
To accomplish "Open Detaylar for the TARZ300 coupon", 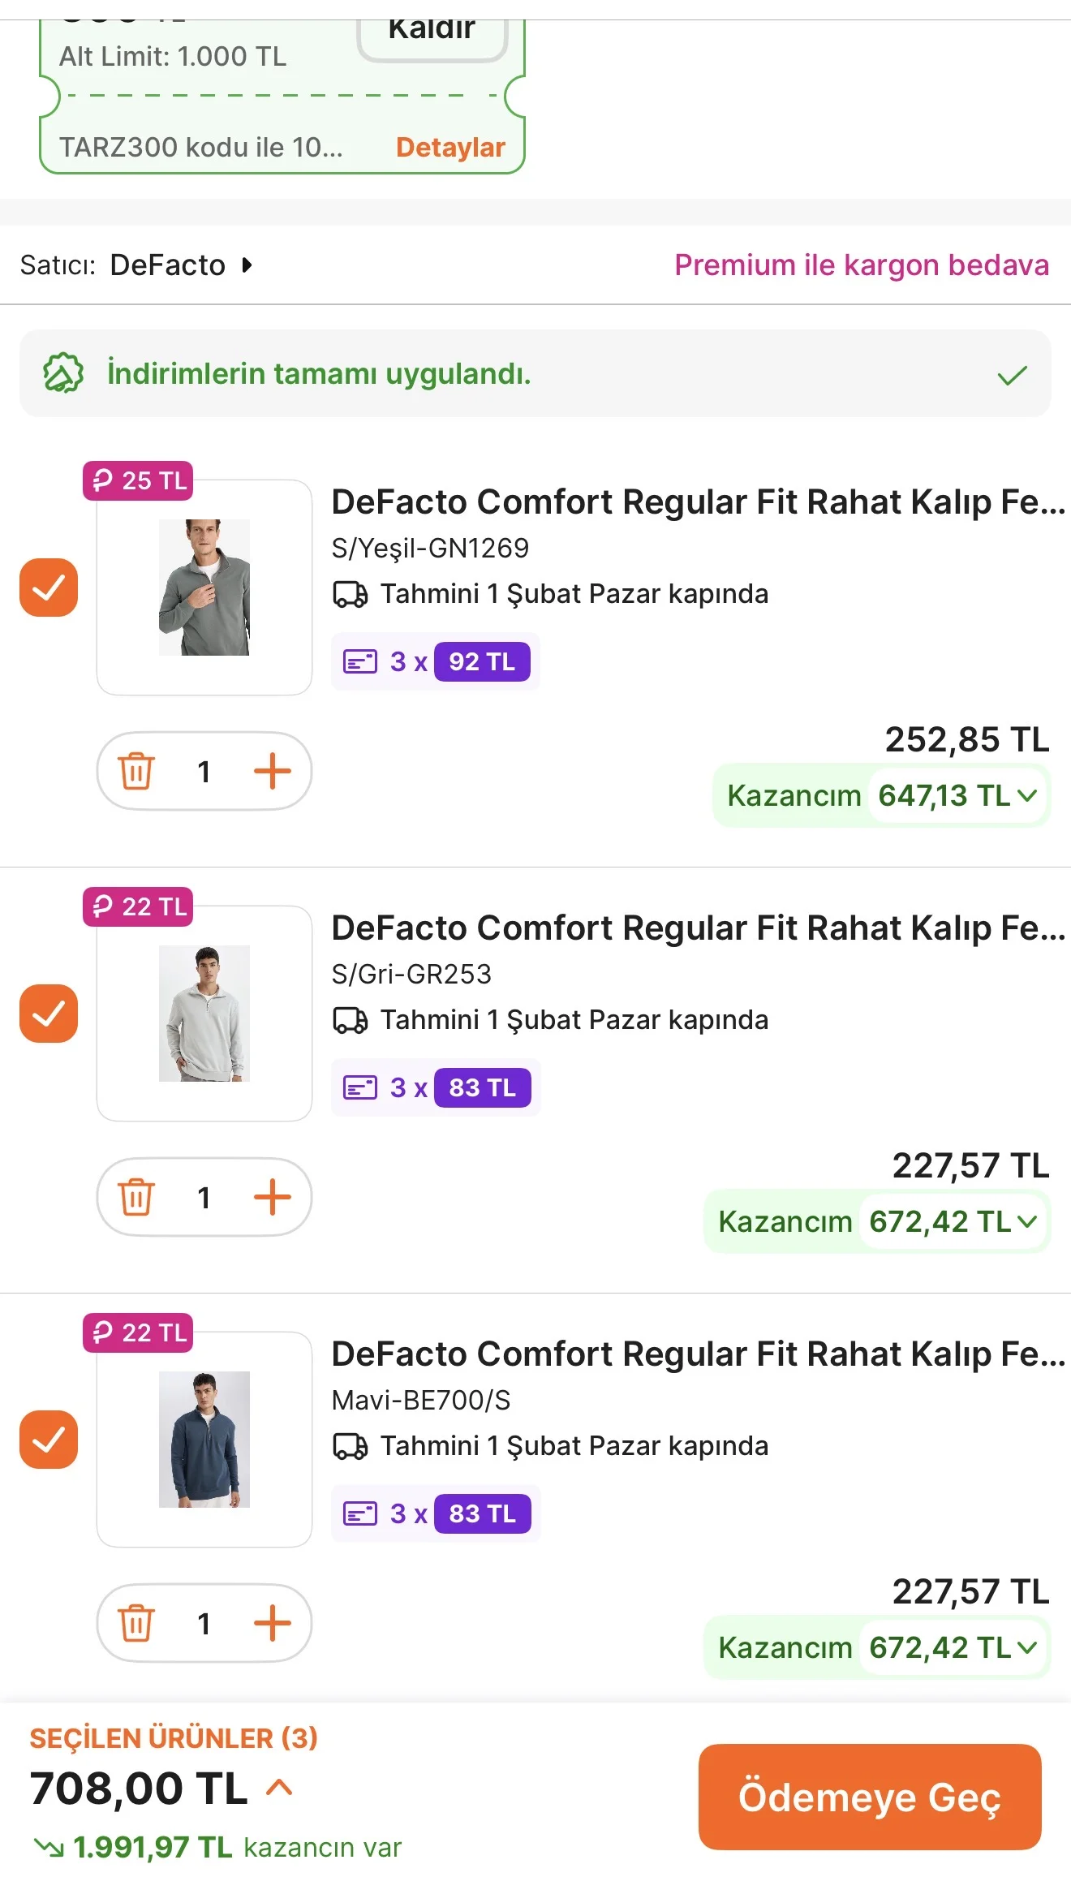I will (x=450, y=148).
